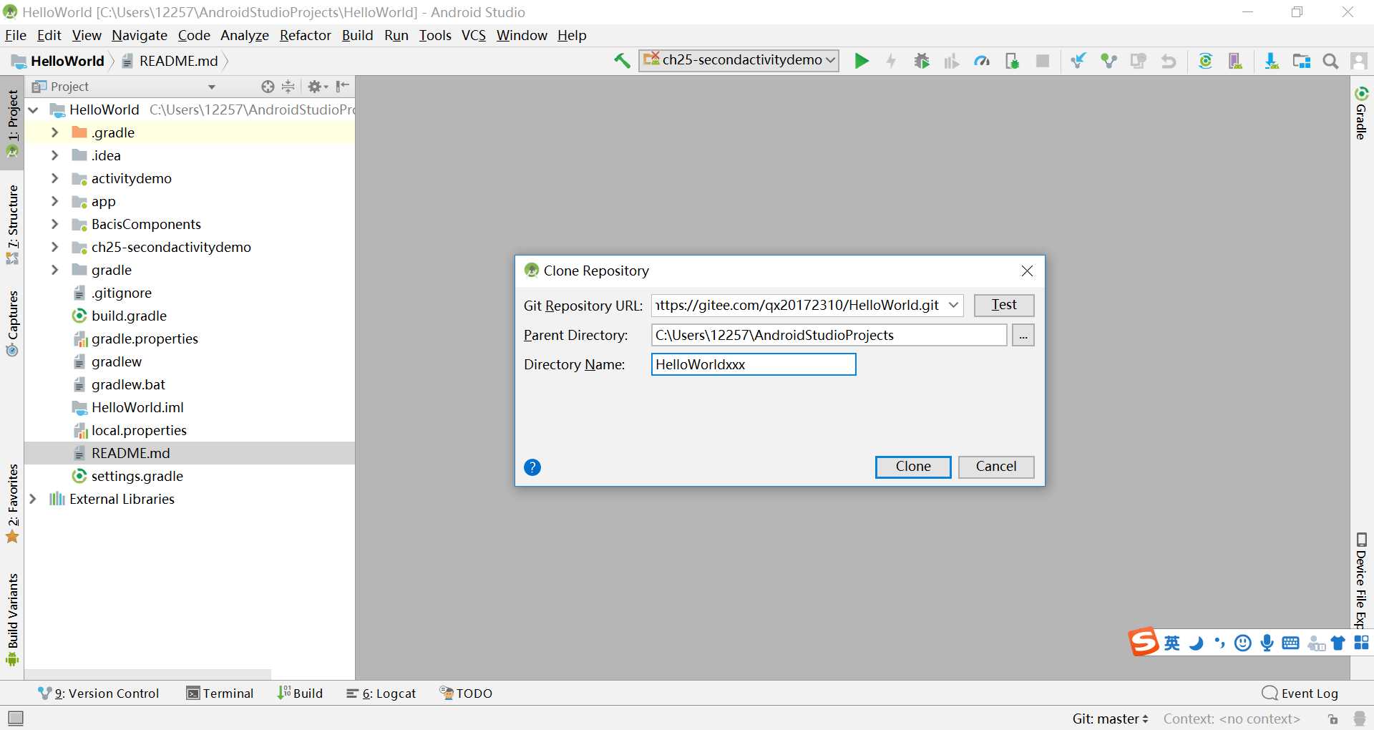1374x730 pixels.
Task: Click the Clone button
Action: [x=913, y=467]
